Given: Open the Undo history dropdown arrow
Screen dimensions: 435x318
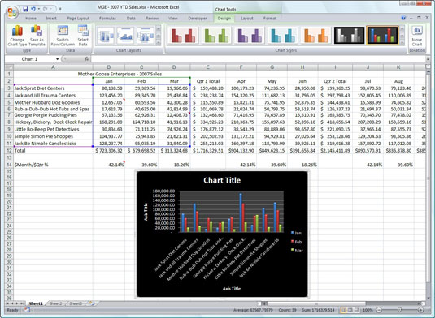Looking at the screenshot, I should 38,9.
